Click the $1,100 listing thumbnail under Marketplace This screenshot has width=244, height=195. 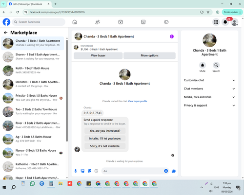pyautogui.click(x=76, y=47)
